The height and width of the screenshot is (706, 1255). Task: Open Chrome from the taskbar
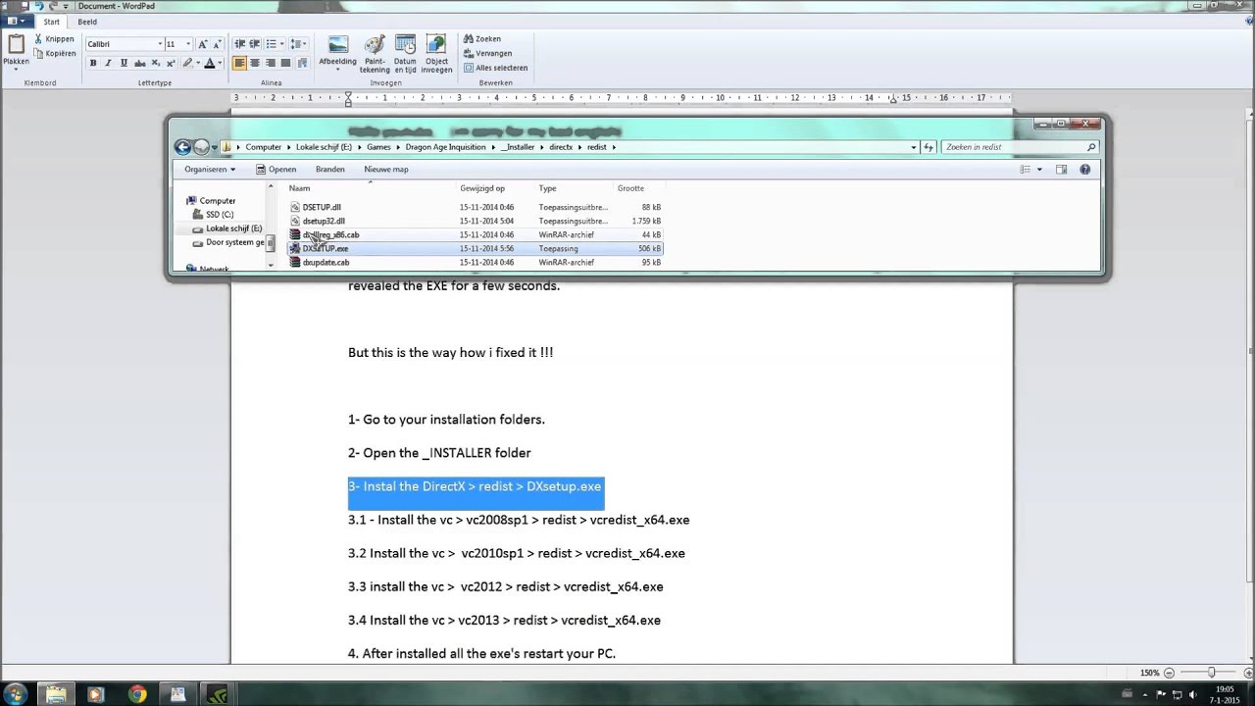(137, 695)
